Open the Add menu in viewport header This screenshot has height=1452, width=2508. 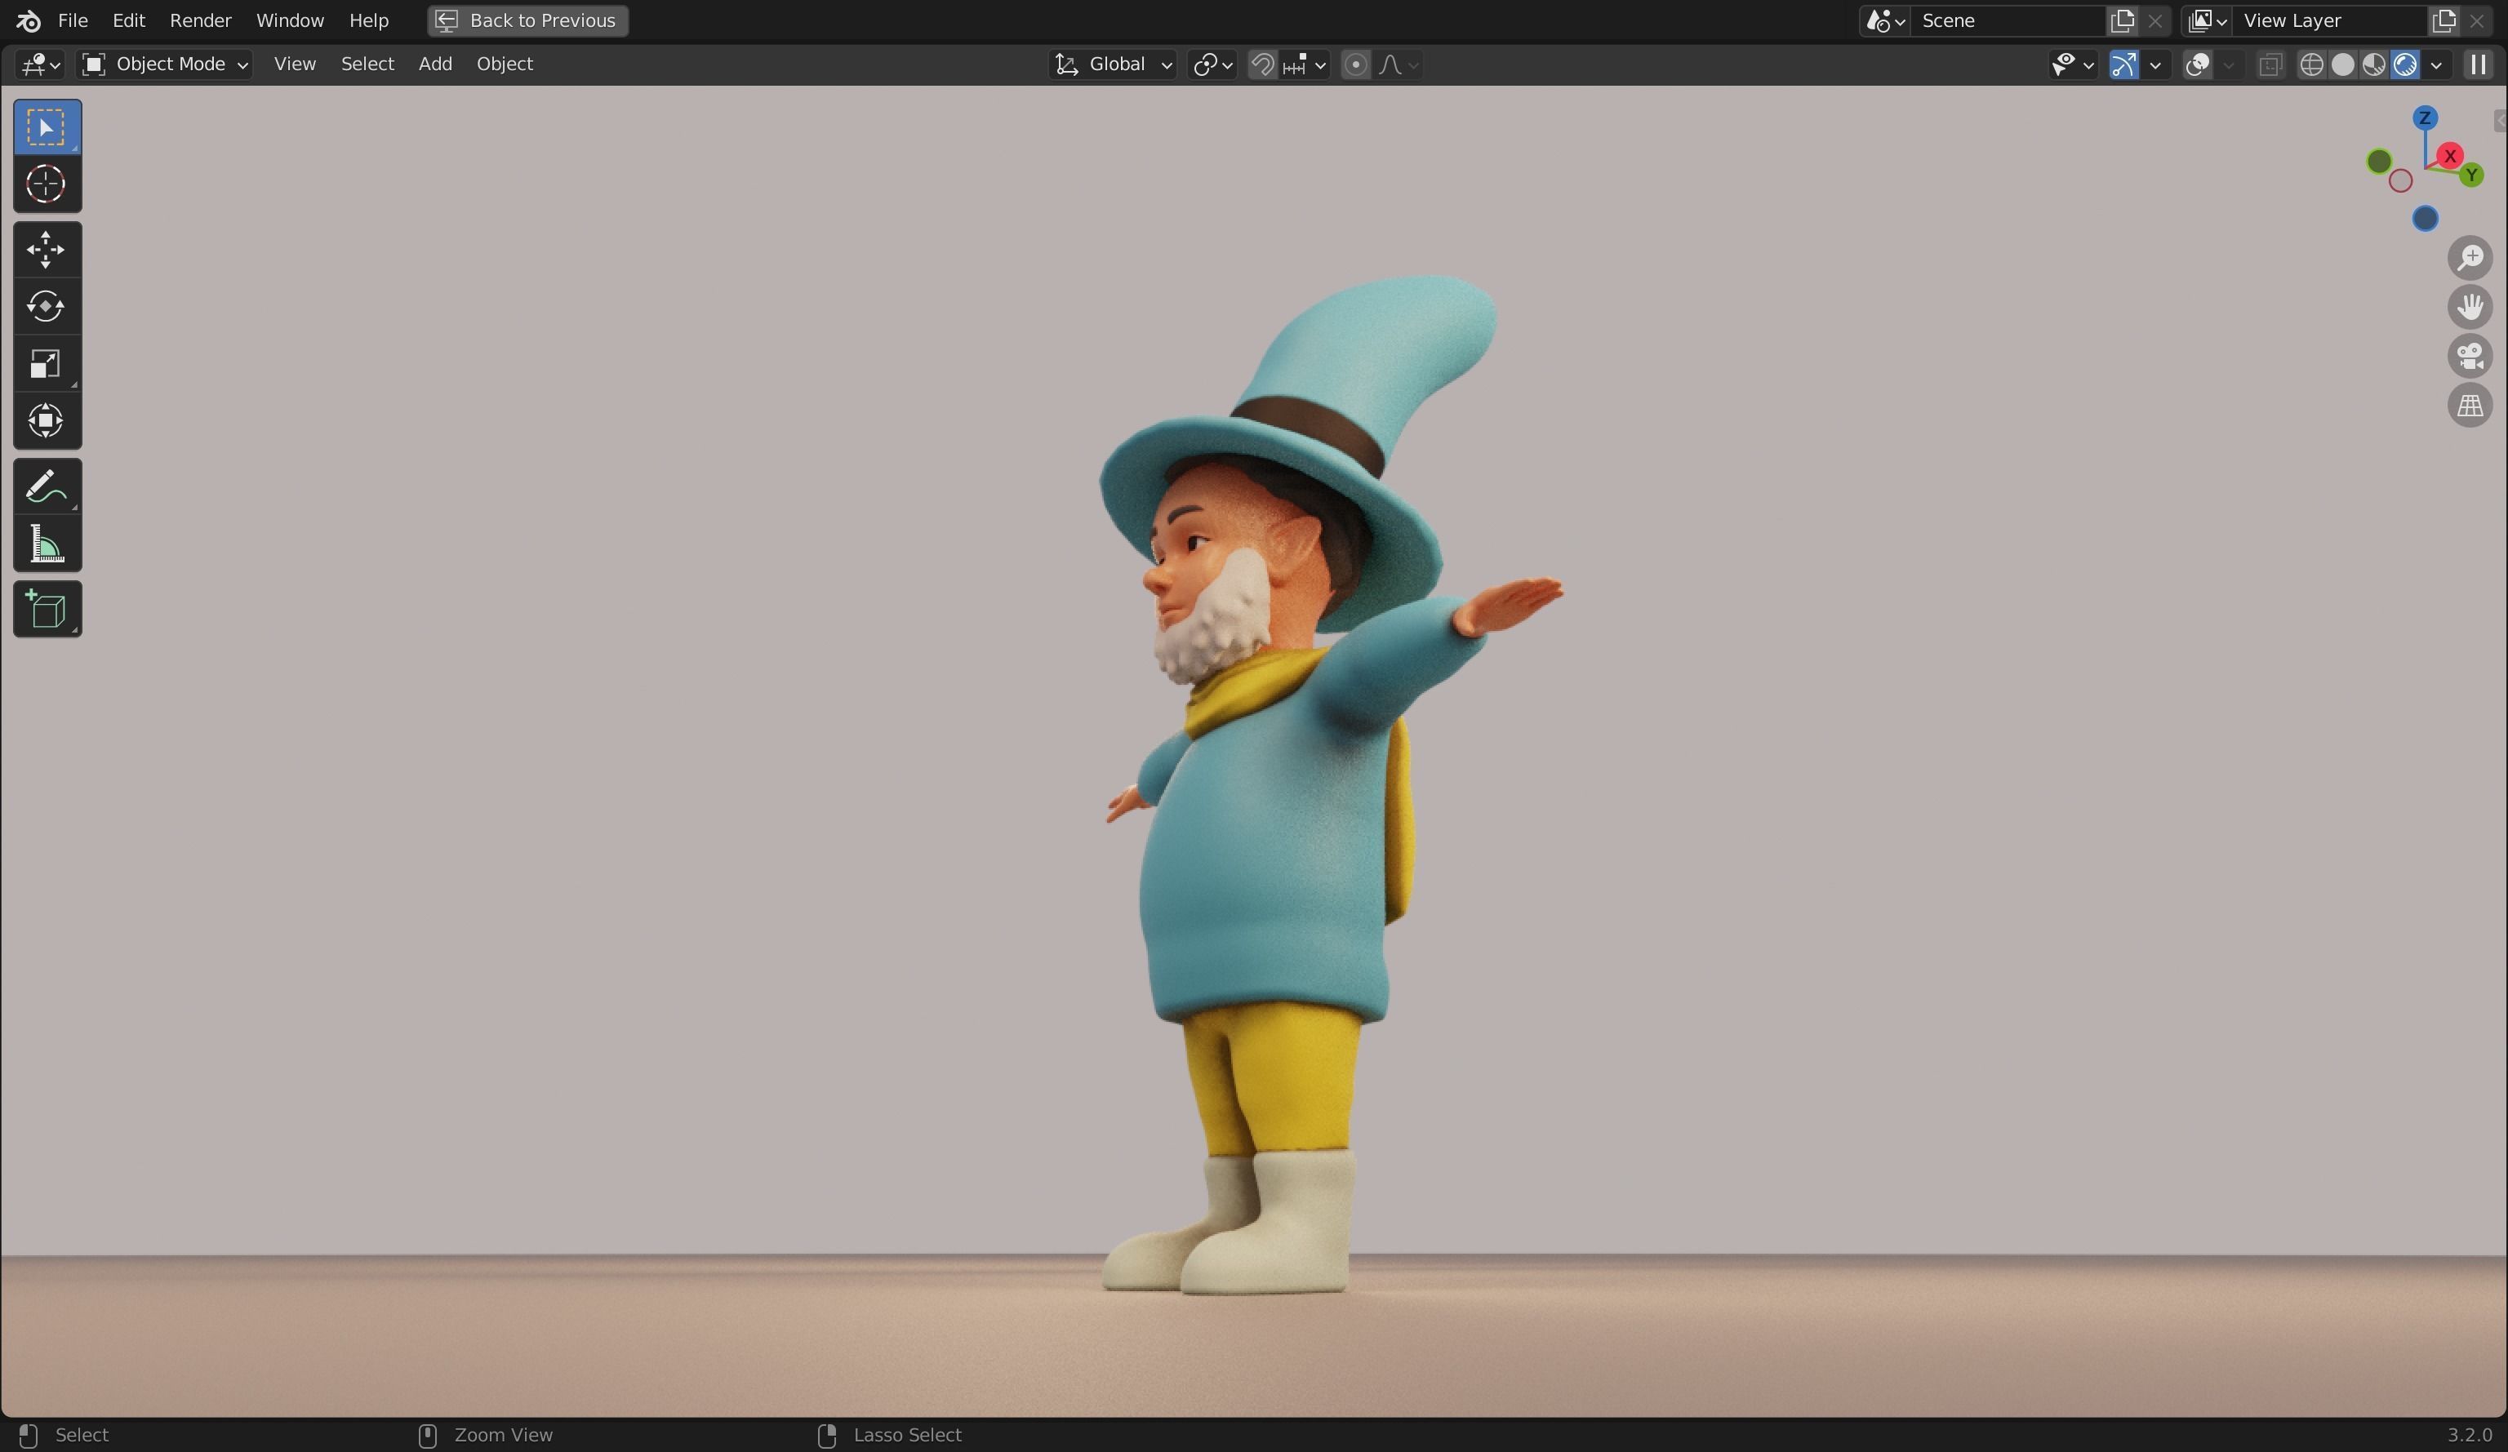pyautogui.click(x=435, y=64)
